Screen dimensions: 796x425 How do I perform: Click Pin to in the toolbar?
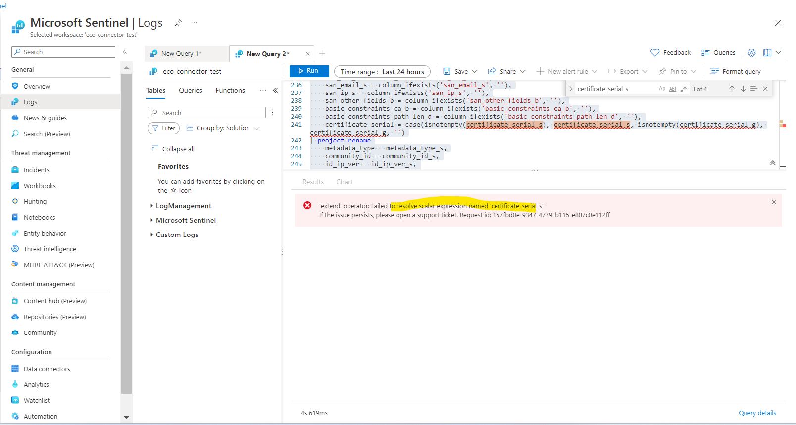[677, 72]
